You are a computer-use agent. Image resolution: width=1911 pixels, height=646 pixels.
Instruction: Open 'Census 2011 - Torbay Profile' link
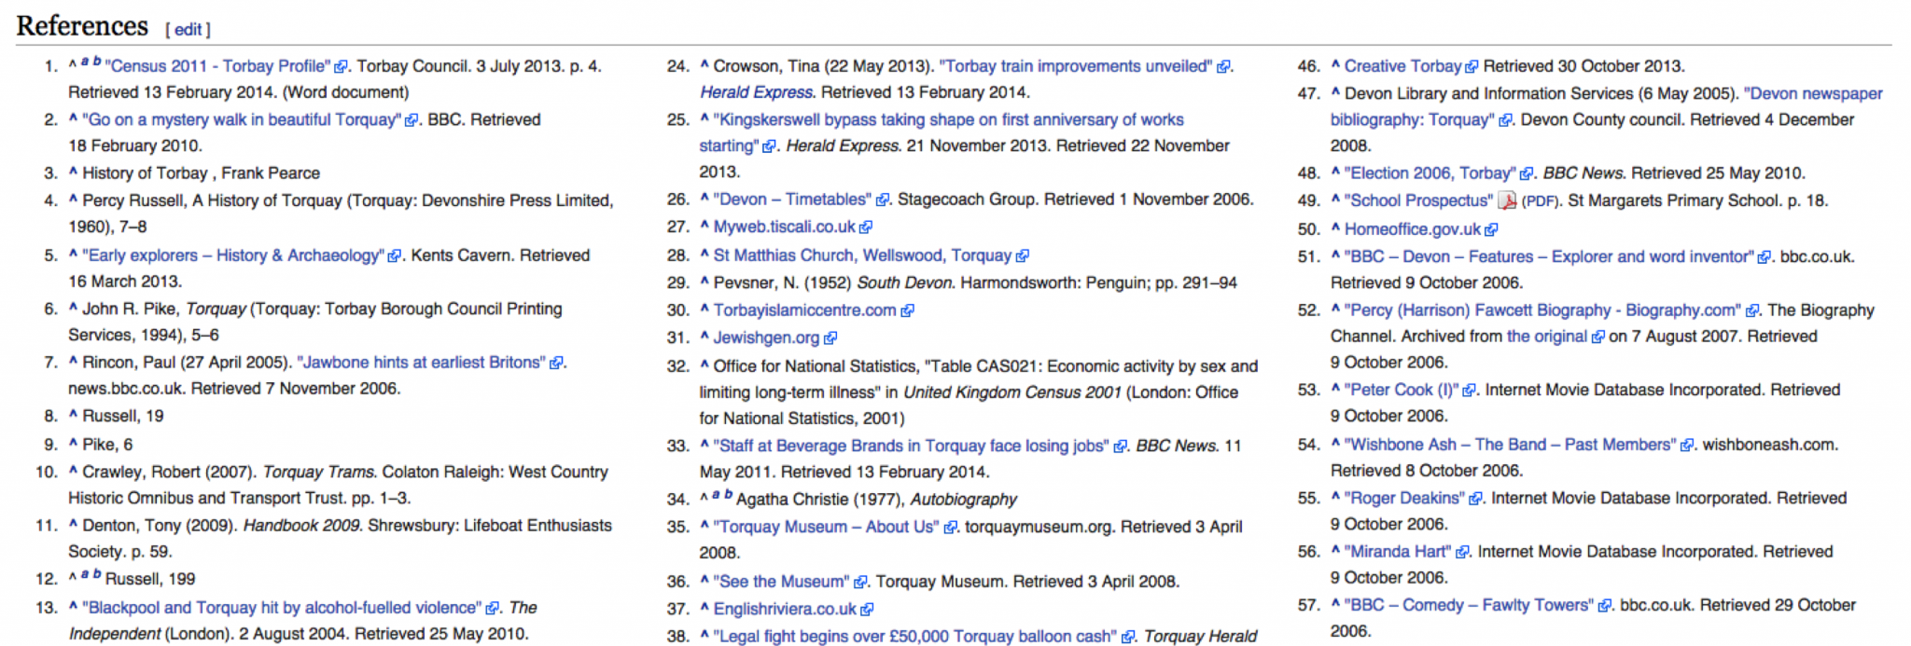tap(217, 66)
